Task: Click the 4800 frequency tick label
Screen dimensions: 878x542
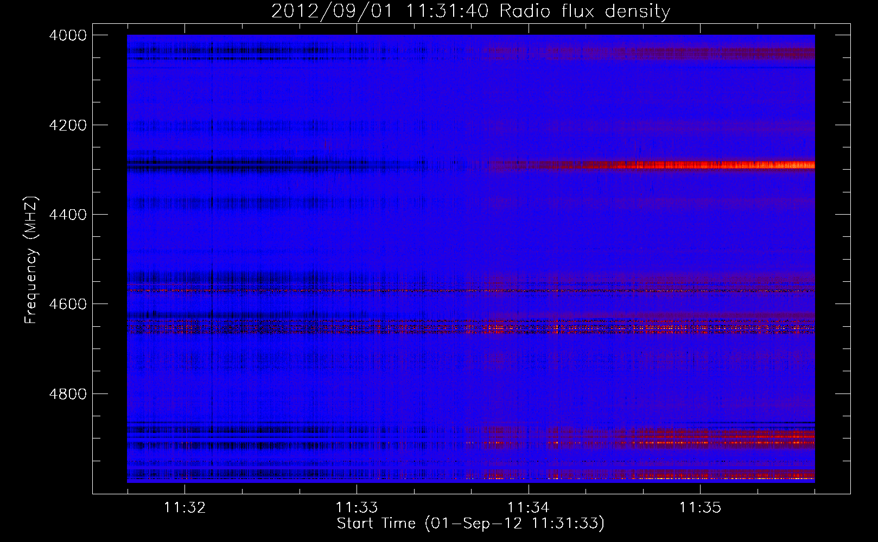Action: [68, 393]
